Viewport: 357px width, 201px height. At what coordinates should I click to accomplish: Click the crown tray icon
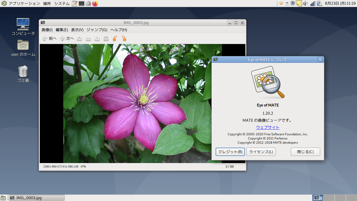281,3
